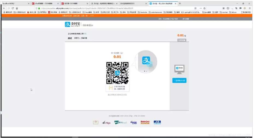This screenshot has width=260, height=138.
Task: Open the Firefox hamburger menu
Action: point(250,8)
